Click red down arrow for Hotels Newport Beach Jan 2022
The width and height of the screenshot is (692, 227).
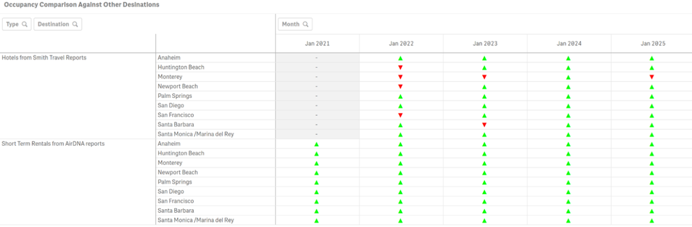pos(400,86)
